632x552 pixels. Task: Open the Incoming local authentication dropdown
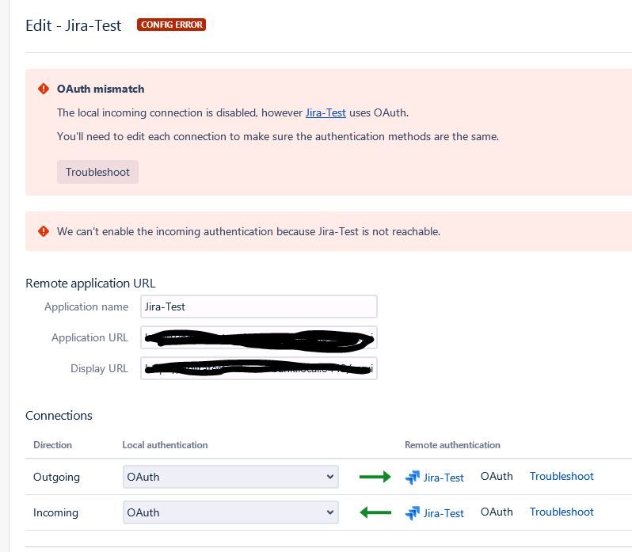point(230,512)
